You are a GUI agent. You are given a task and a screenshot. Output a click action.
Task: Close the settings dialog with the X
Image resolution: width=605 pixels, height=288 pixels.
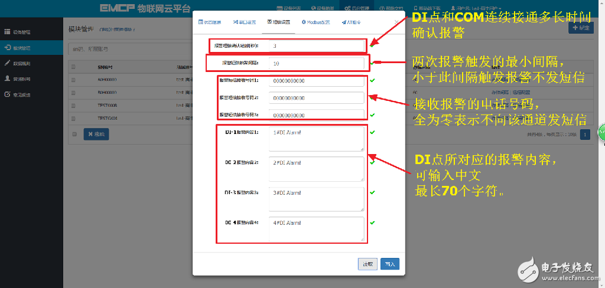click(396, 23)
